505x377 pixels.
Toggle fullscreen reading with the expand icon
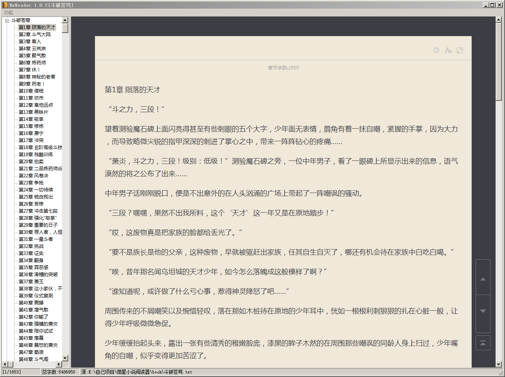coord(460,50)
